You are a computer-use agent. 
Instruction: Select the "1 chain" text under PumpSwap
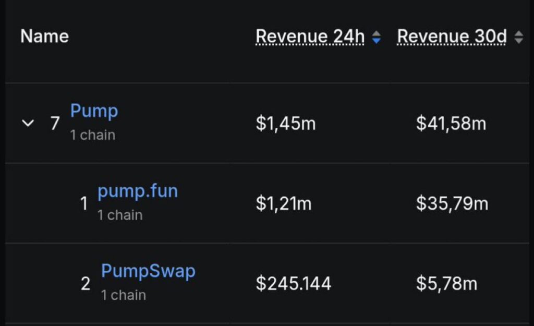click(x=123, y=295)
